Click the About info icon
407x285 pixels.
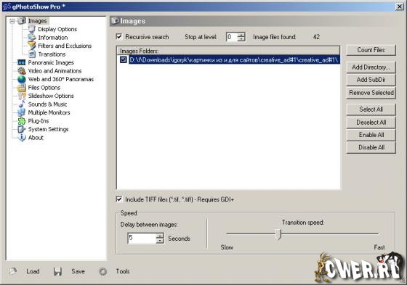point(22,137)
